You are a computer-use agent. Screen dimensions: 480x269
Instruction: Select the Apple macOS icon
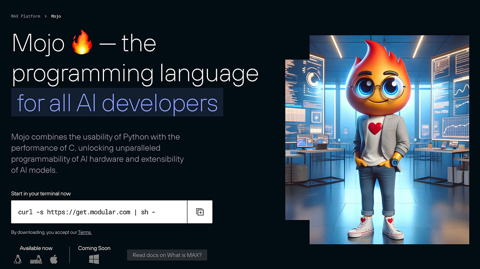[x=54, y=259]
